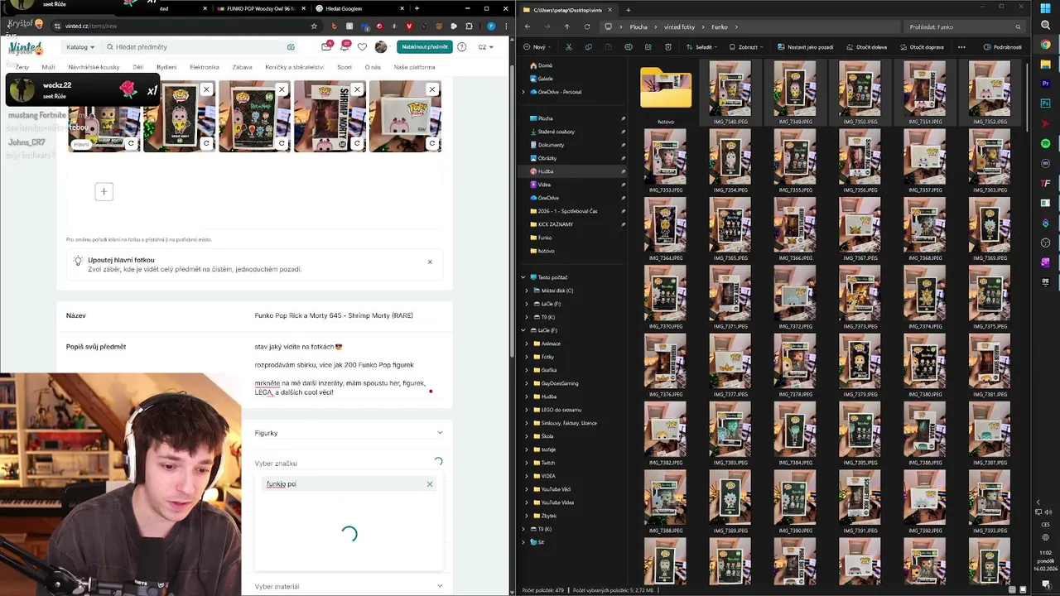Open Spotify from the taskbar
This screenshot has height=596, width=1060.
[x=1046, y=144]
